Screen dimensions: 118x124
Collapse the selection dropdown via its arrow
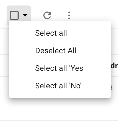[25, 15]
